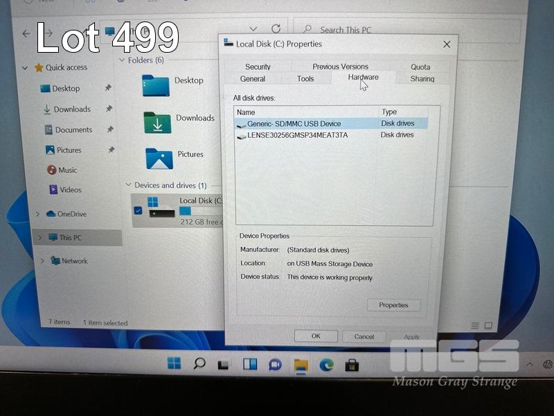Switch to the Security tab
This screenshot has height=416, width=554.
tap(258, 67)
